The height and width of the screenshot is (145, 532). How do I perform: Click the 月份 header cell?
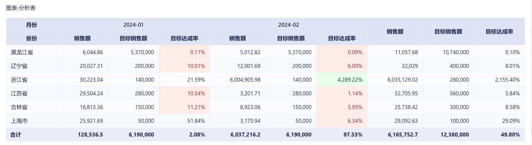[x=31, y=25]
